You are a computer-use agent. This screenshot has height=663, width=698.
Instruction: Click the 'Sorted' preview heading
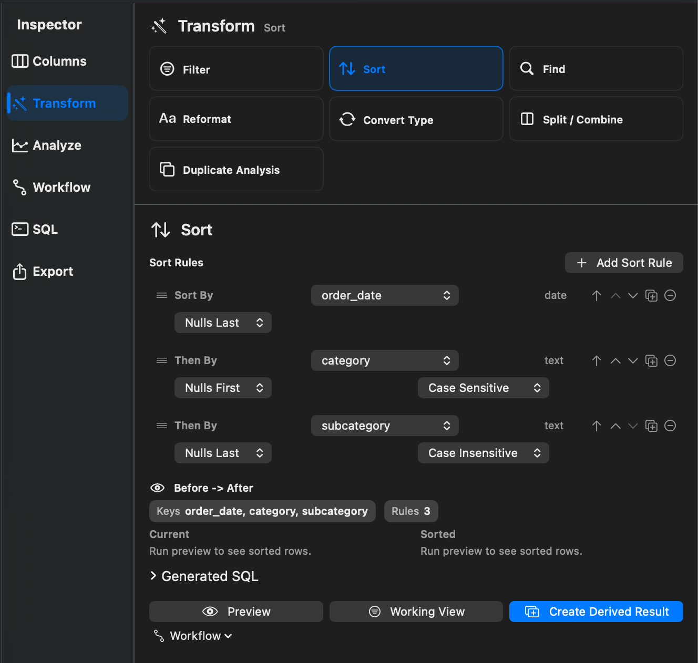click(x=438, y=534)
